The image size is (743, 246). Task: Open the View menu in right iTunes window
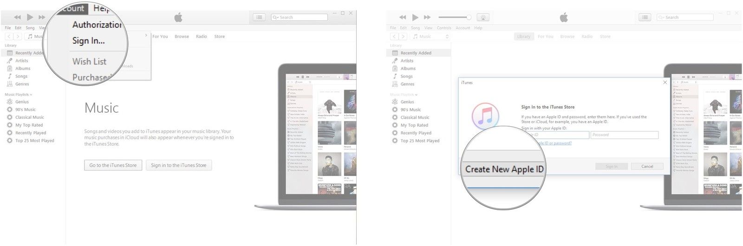pyautogui.click(x=428, y=28)
